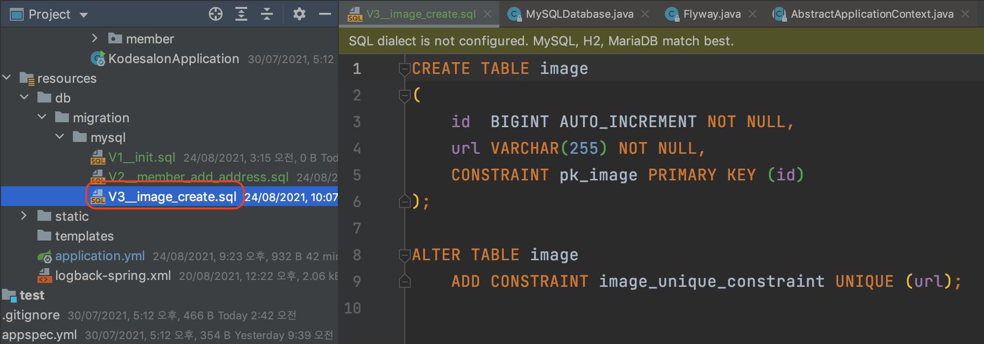Collapse the resources folder
This screenshot has width=984, height=344.
[x=6, y=77]
